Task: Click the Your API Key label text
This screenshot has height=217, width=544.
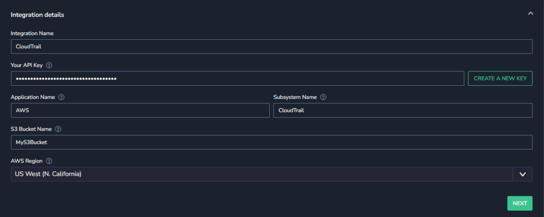Action: point(27,65)
